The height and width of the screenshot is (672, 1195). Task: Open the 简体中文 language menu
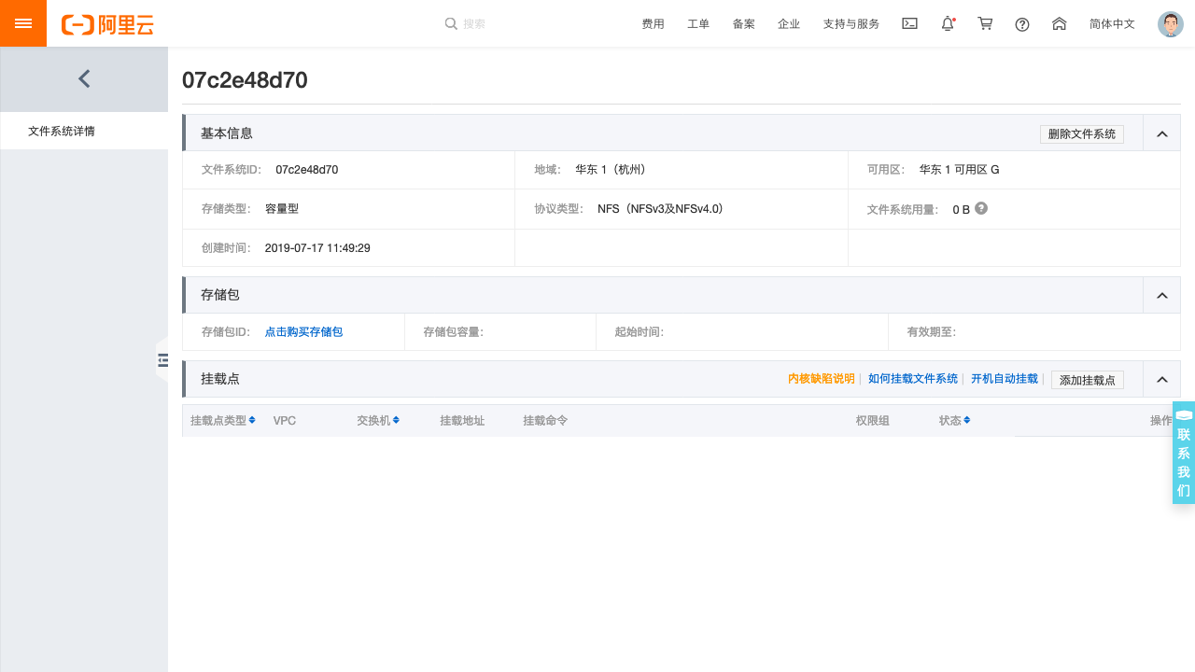pos(1112,23)
